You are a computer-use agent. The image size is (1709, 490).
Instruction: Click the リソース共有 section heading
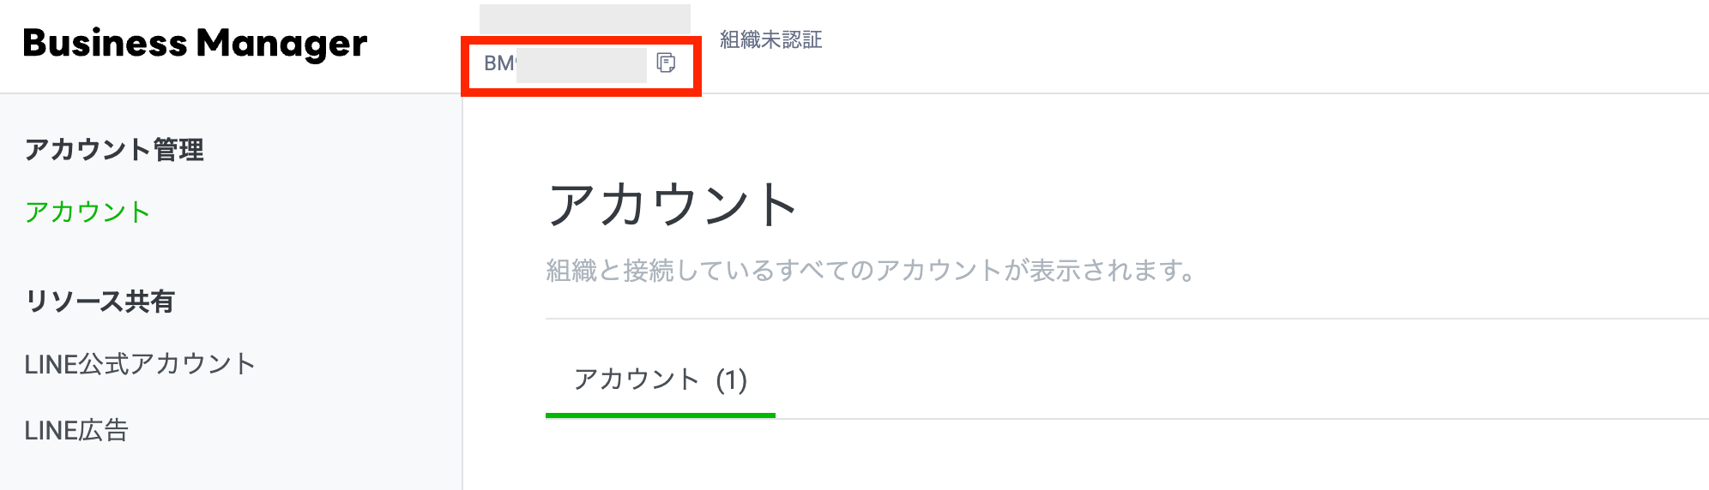pyautogui.click(x=100, y=302)
